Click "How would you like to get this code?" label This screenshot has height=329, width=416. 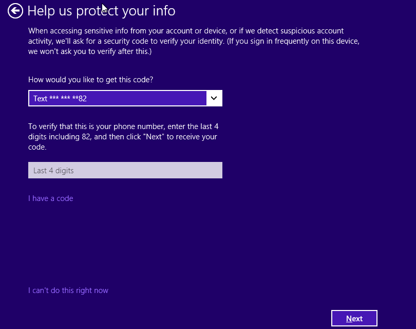click(x=91, y=80)
